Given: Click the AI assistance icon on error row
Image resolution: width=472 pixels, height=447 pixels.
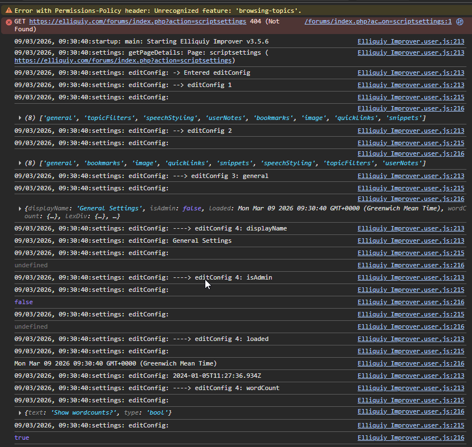Looking at the screenshot, I should point(460,22).
